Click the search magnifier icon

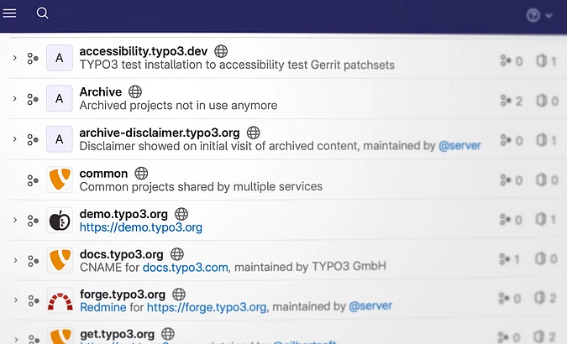(43, 13)
